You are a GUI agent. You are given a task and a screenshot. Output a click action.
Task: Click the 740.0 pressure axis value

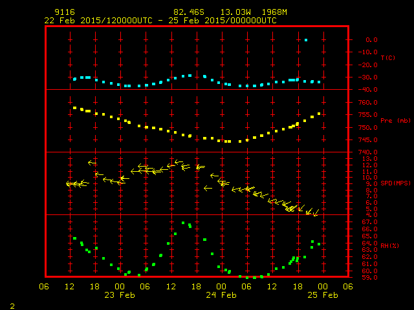click(x=368, y=152)
